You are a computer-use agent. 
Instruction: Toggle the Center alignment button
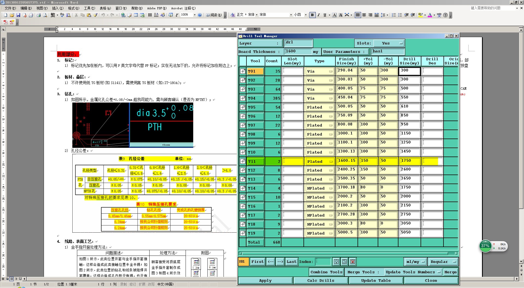[364, 15]
